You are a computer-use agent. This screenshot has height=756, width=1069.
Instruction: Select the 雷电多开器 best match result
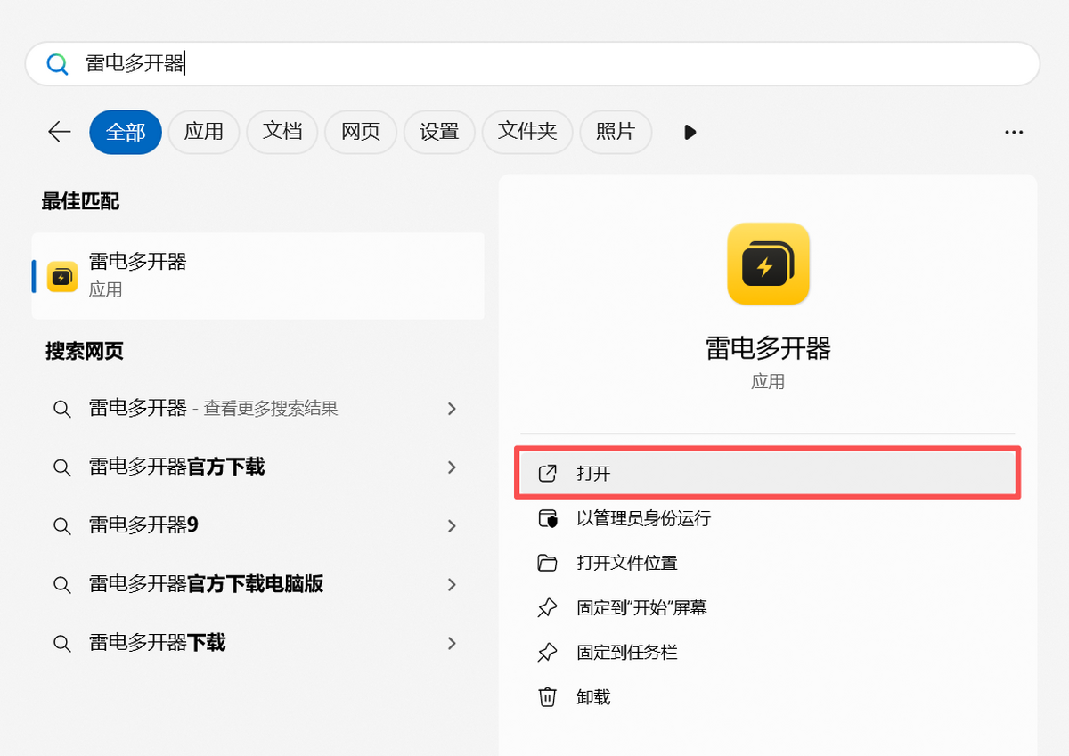[x=258, y=275]
